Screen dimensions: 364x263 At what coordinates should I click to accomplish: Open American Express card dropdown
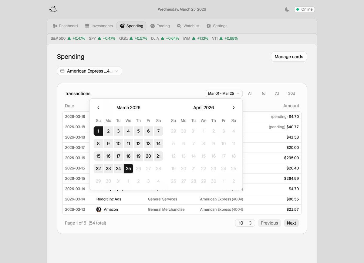coord(89,71)
